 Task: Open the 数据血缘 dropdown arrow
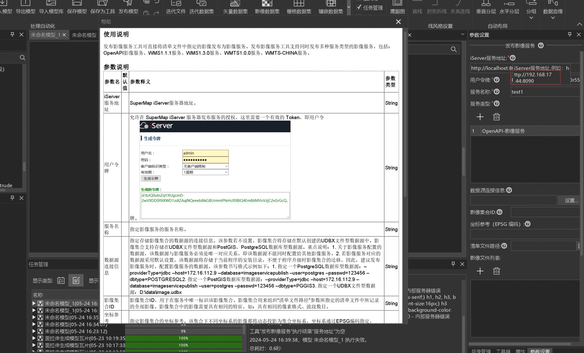point(553,18)
